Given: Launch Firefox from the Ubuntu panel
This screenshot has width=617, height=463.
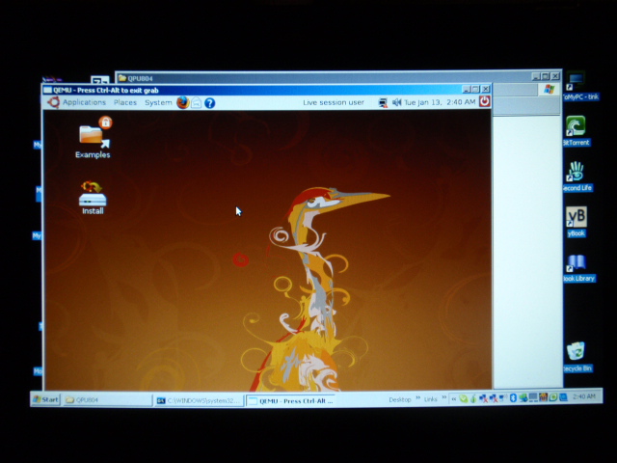Looking at the screenshot, I should (182, 103).
